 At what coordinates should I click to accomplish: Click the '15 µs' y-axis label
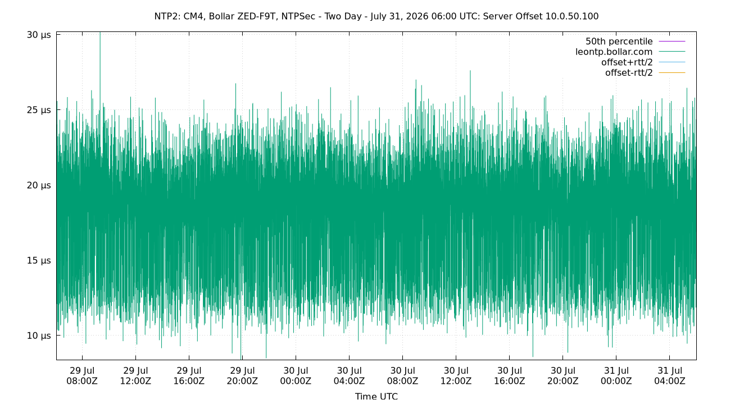[x=39, y=260]
